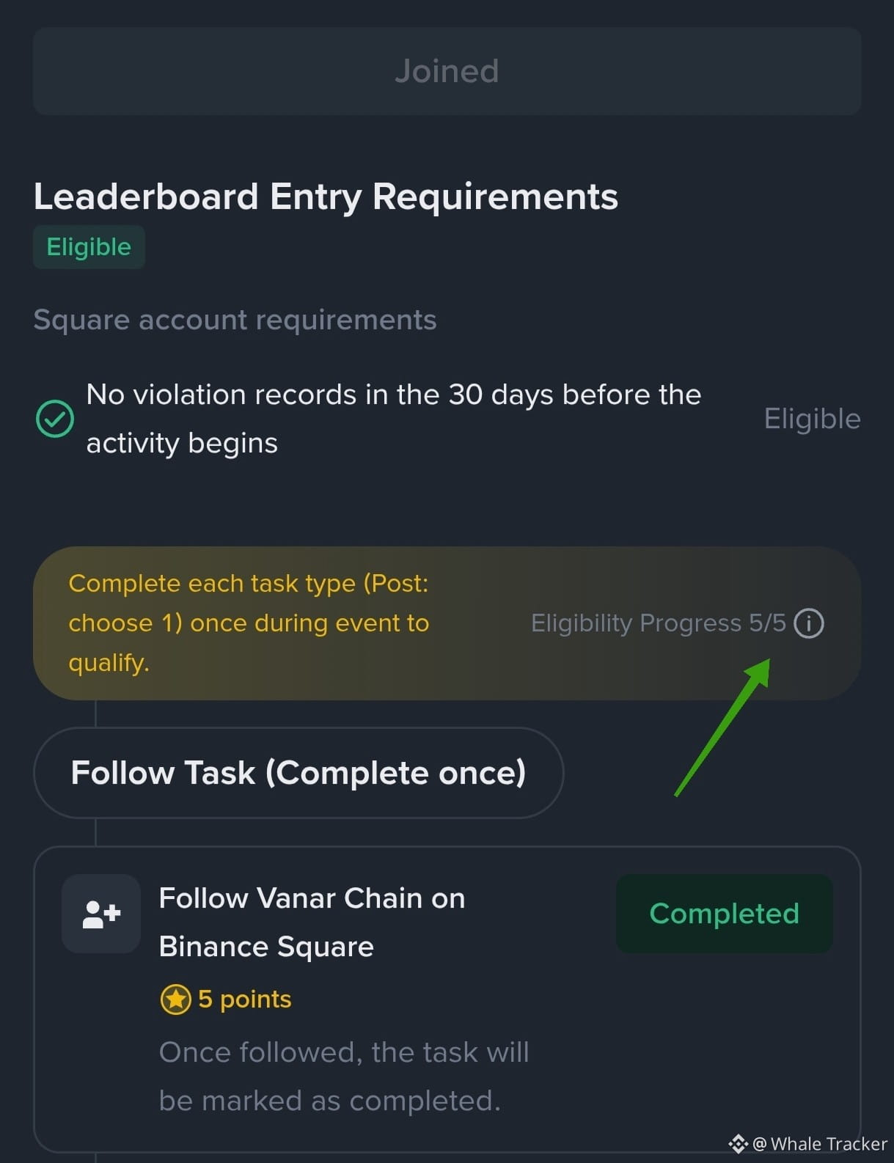894x1163 pixels.
Task: Click the Eligibility Progress 5/5 label
Action: (658, 623)
